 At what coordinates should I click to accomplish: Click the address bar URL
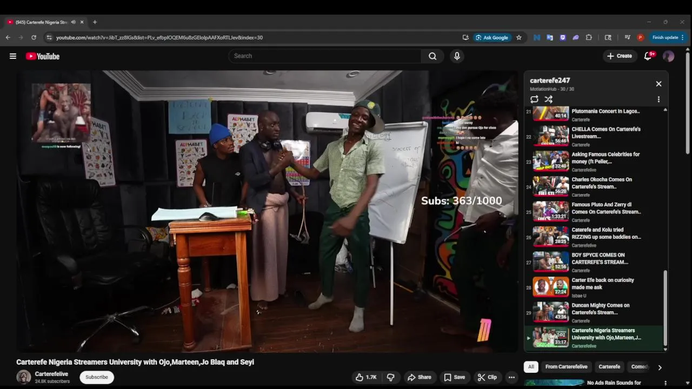(159, 37)
